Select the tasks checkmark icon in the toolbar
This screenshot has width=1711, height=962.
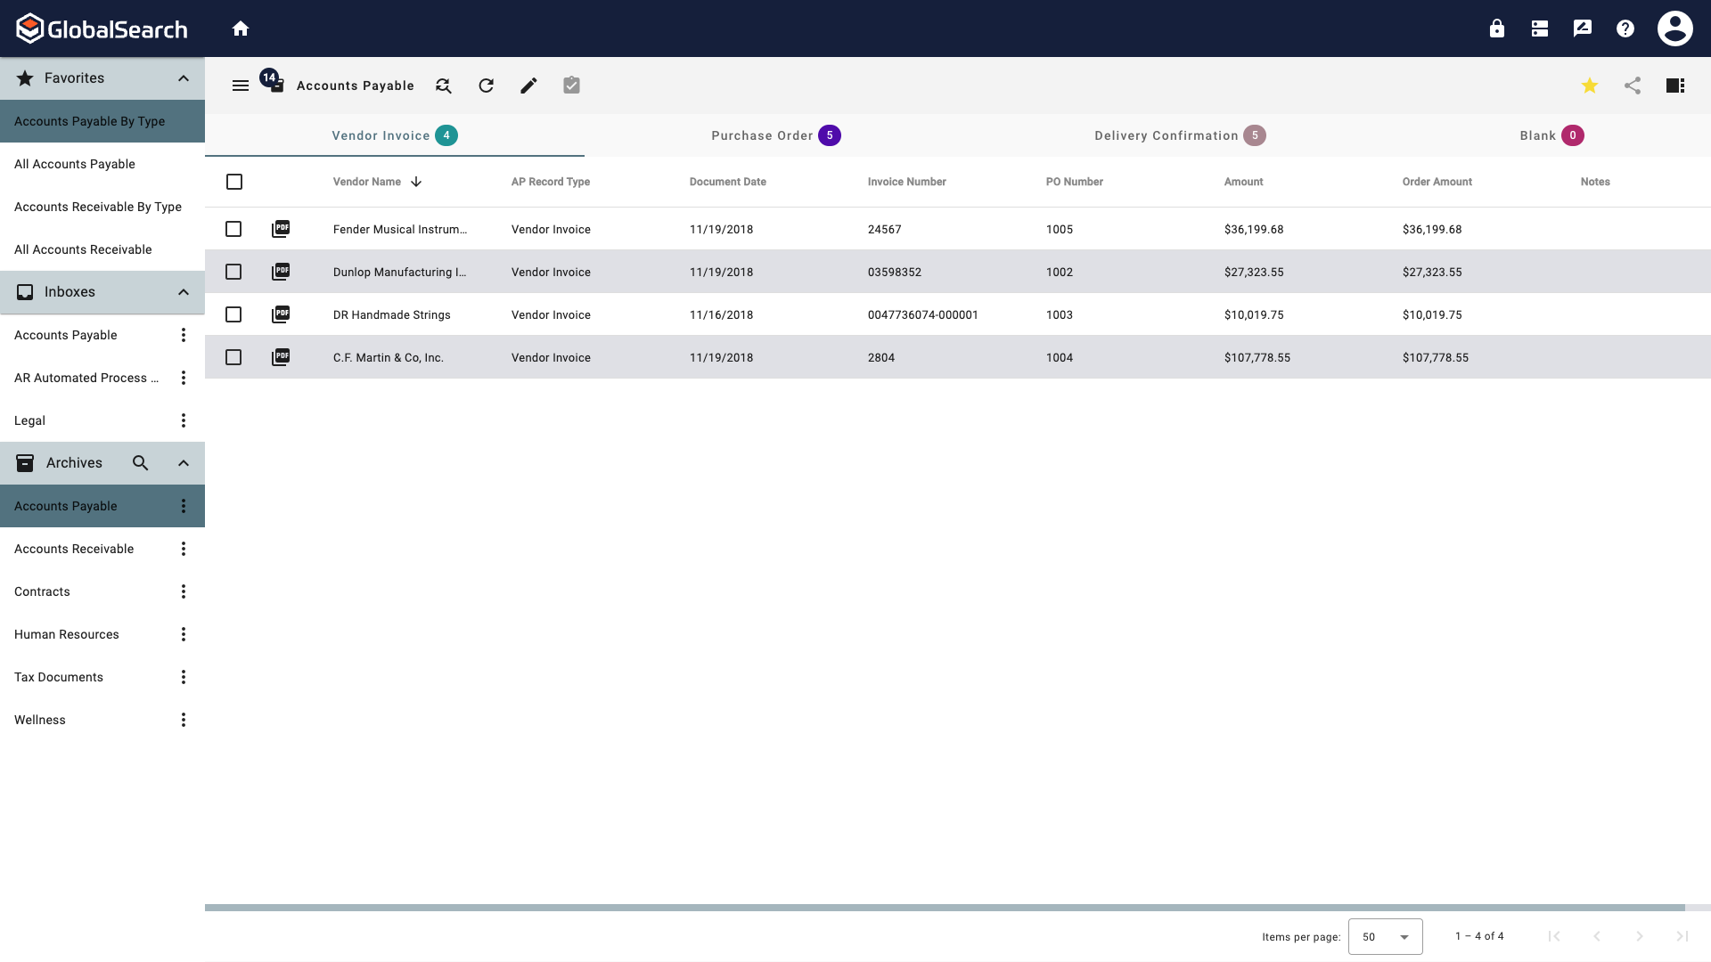[570, 86]
